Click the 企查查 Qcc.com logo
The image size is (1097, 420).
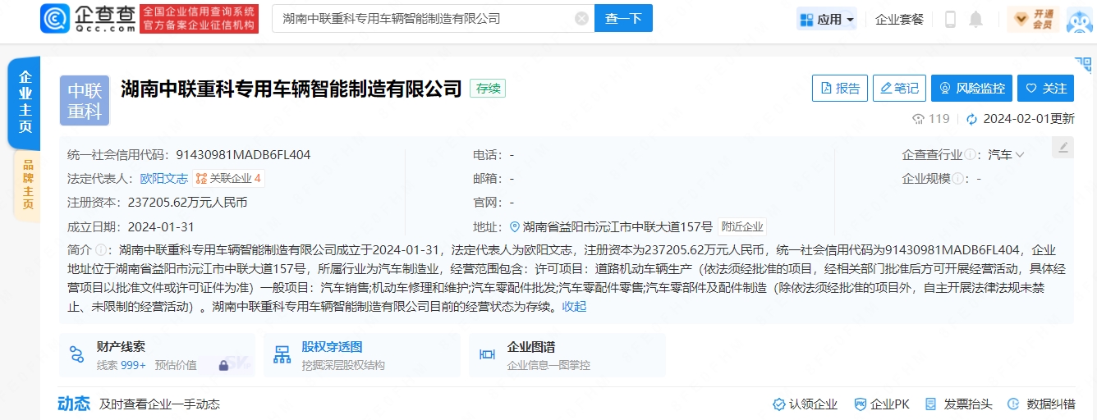point(88,18)
